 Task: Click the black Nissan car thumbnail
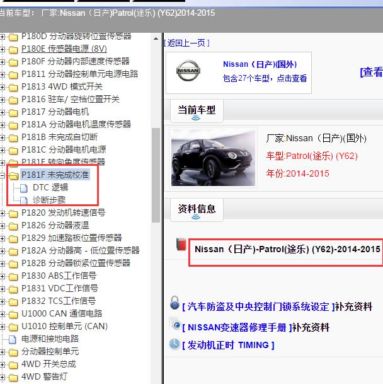213,158
